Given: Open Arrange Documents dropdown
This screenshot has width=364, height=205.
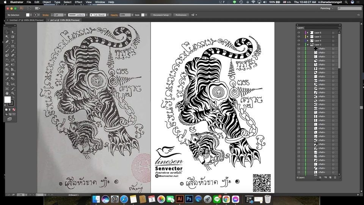Looking at the screenshot, I should [x=37, y=8].
